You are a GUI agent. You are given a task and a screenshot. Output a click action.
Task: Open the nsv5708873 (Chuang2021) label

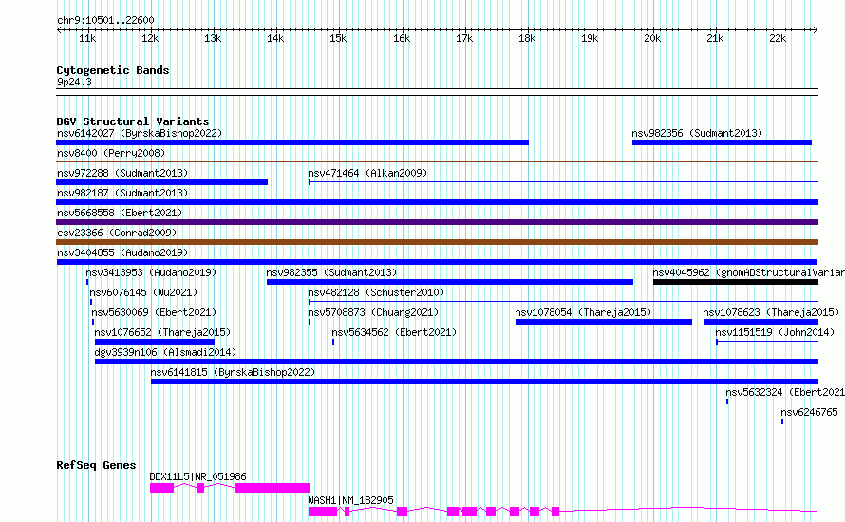point(373,312)
